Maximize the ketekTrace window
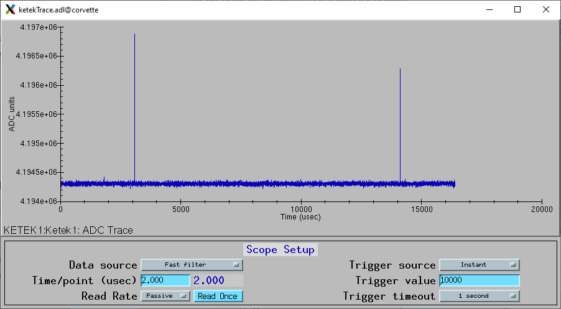 pos(517,10)
